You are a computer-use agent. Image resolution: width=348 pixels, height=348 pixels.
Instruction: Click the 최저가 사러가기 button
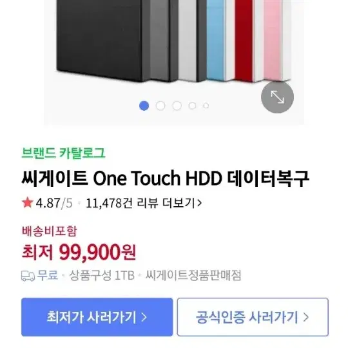pos(97,317)
